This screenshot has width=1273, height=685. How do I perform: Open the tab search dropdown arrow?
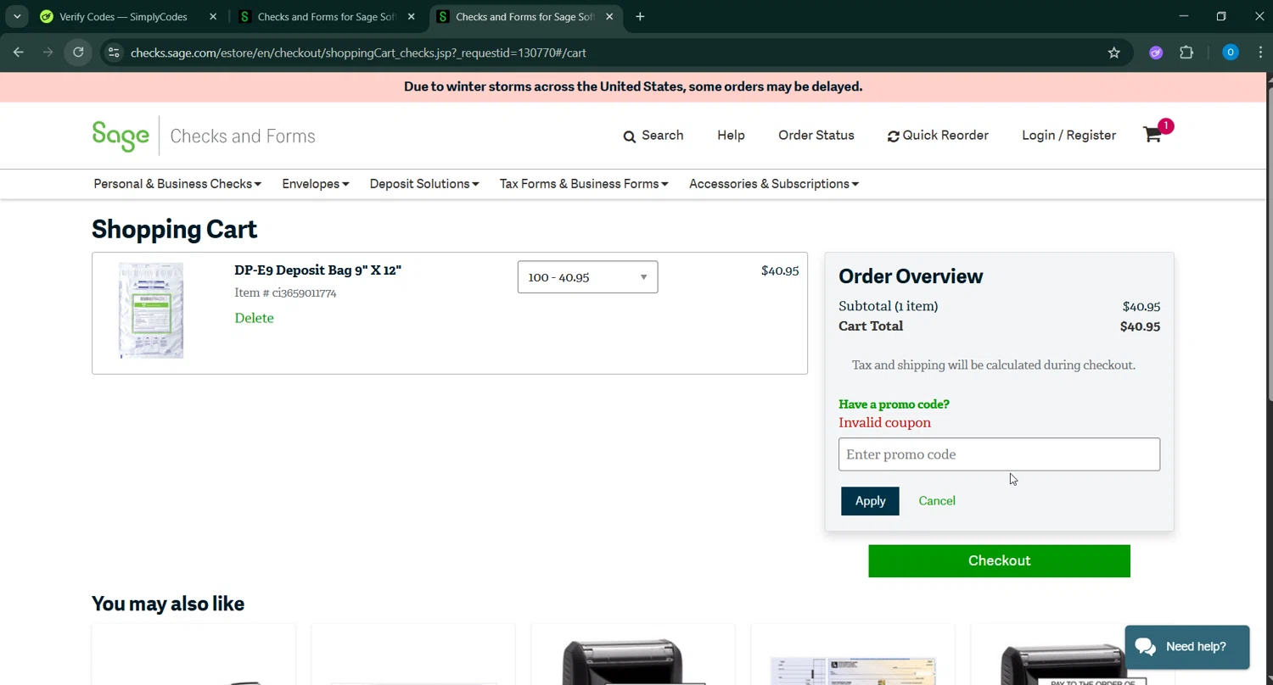pos(17,16)
